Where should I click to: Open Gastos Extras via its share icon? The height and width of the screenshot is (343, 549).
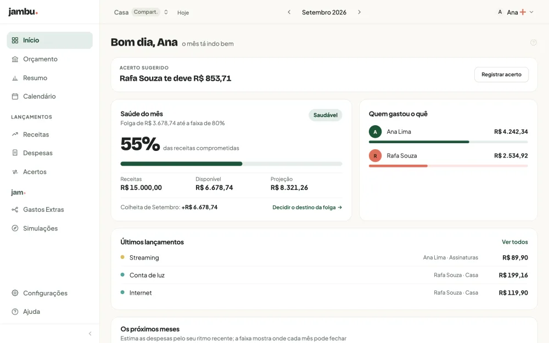point(15,210)
